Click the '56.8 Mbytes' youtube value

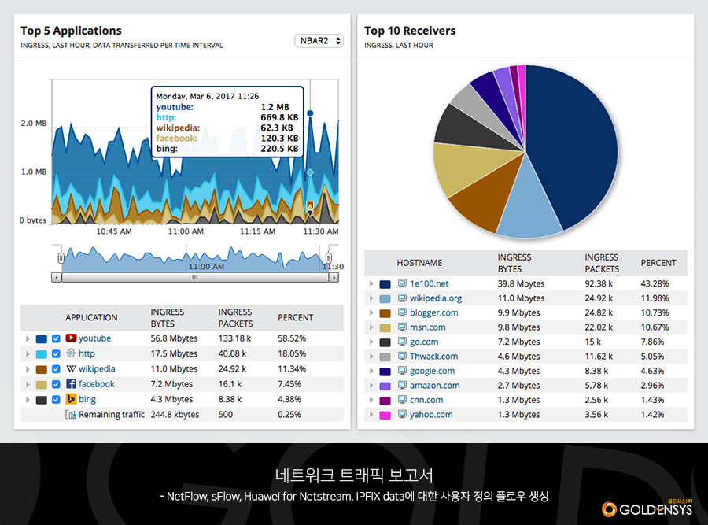174,338
